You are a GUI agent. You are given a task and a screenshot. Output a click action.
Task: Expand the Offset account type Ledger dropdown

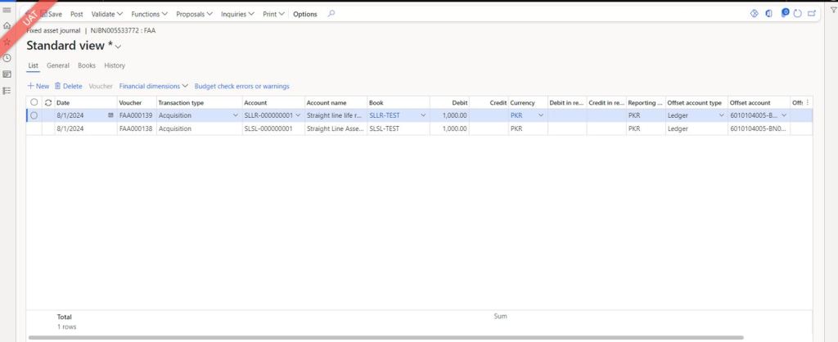tap(721, 116)
